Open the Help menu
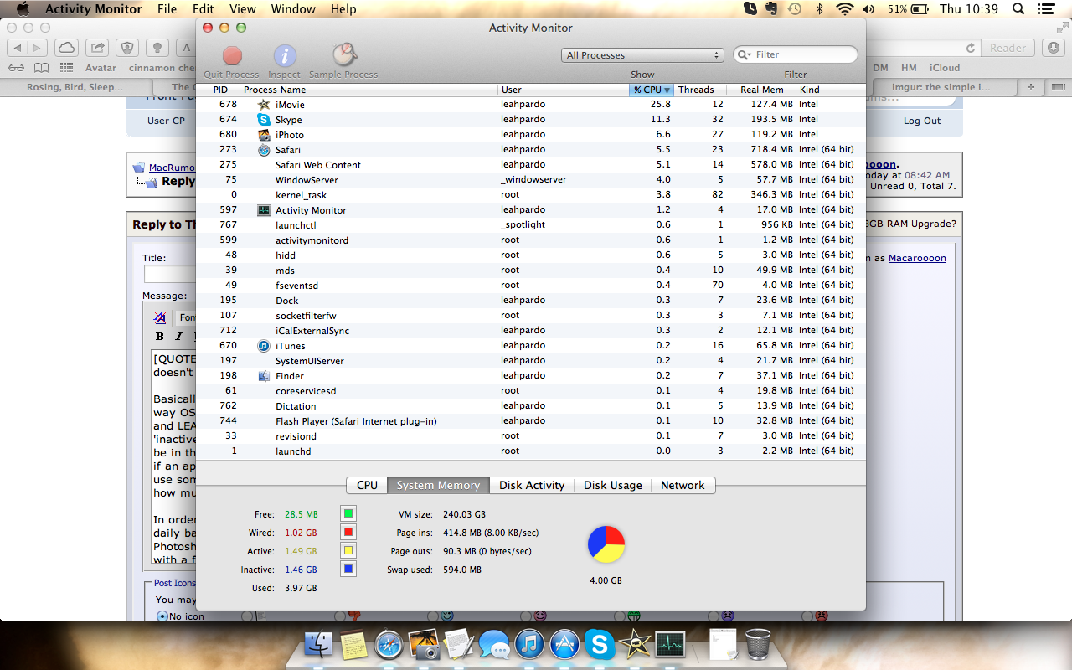This screenshot has height=670, width=1072. tap(343, 9)
